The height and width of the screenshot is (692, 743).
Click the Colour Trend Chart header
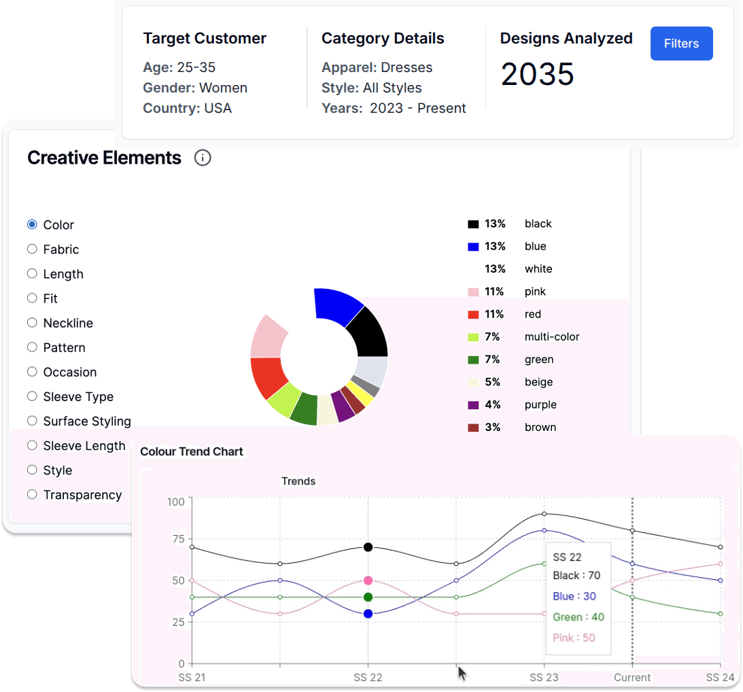click(192, 451)
